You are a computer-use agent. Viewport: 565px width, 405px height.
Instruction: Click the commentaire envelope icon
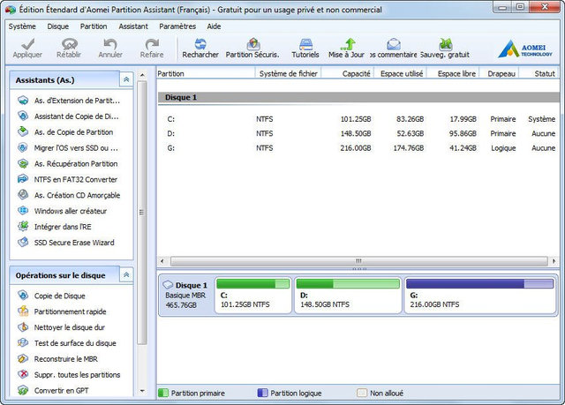click(x=394, y=44)
